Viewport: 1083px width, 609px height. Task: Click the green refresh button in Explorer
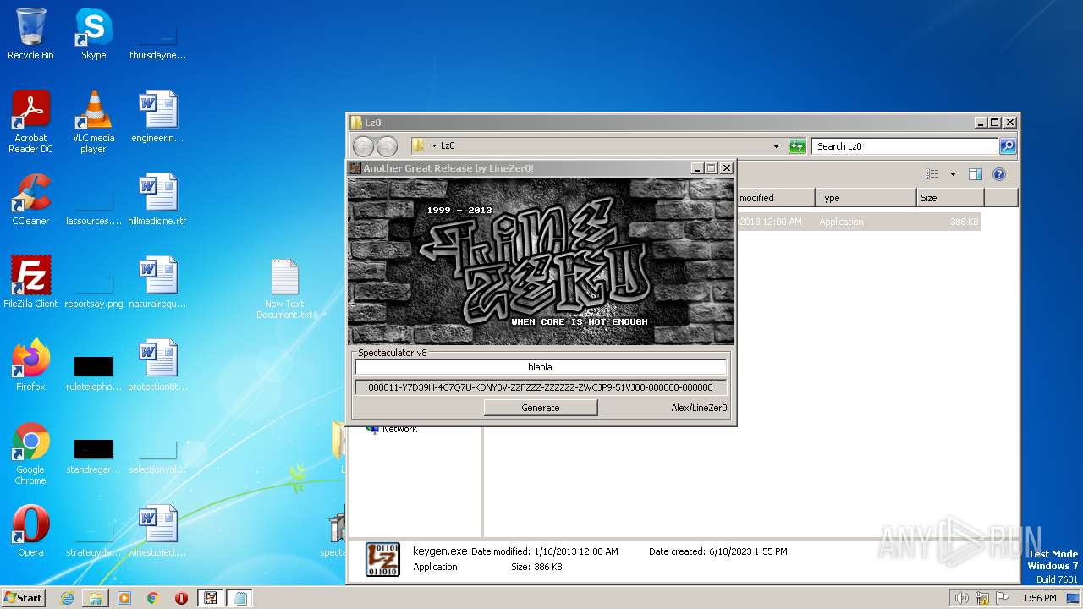[x=797, y=146]
